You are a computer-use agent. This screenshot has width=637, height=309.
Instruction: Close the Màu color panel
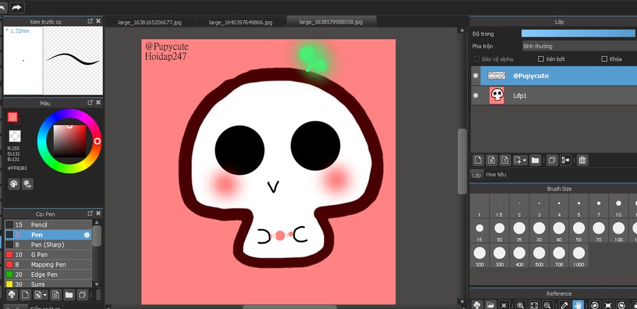pos(98,103)
